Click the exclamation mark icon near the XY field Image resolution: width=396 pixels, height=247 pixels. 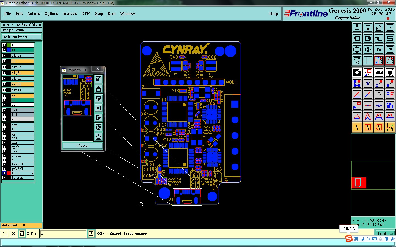(x=91, y=234)
